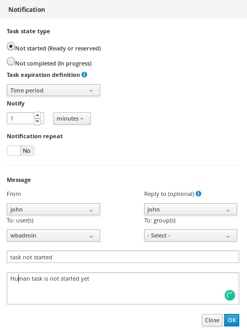Click info icon beside Task expiration definition
The width and height of the screenshot is (247, 330).
[84, 74]
